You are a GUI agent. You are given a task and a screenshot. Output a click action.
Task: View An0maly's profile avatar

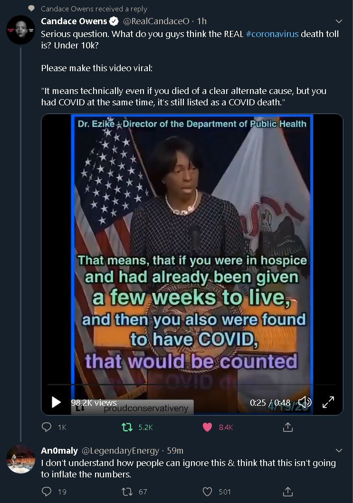pos(20,459)
